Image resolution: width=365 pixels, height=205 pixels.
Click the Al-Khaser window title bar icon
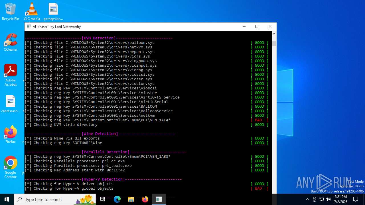click(29, 26)
